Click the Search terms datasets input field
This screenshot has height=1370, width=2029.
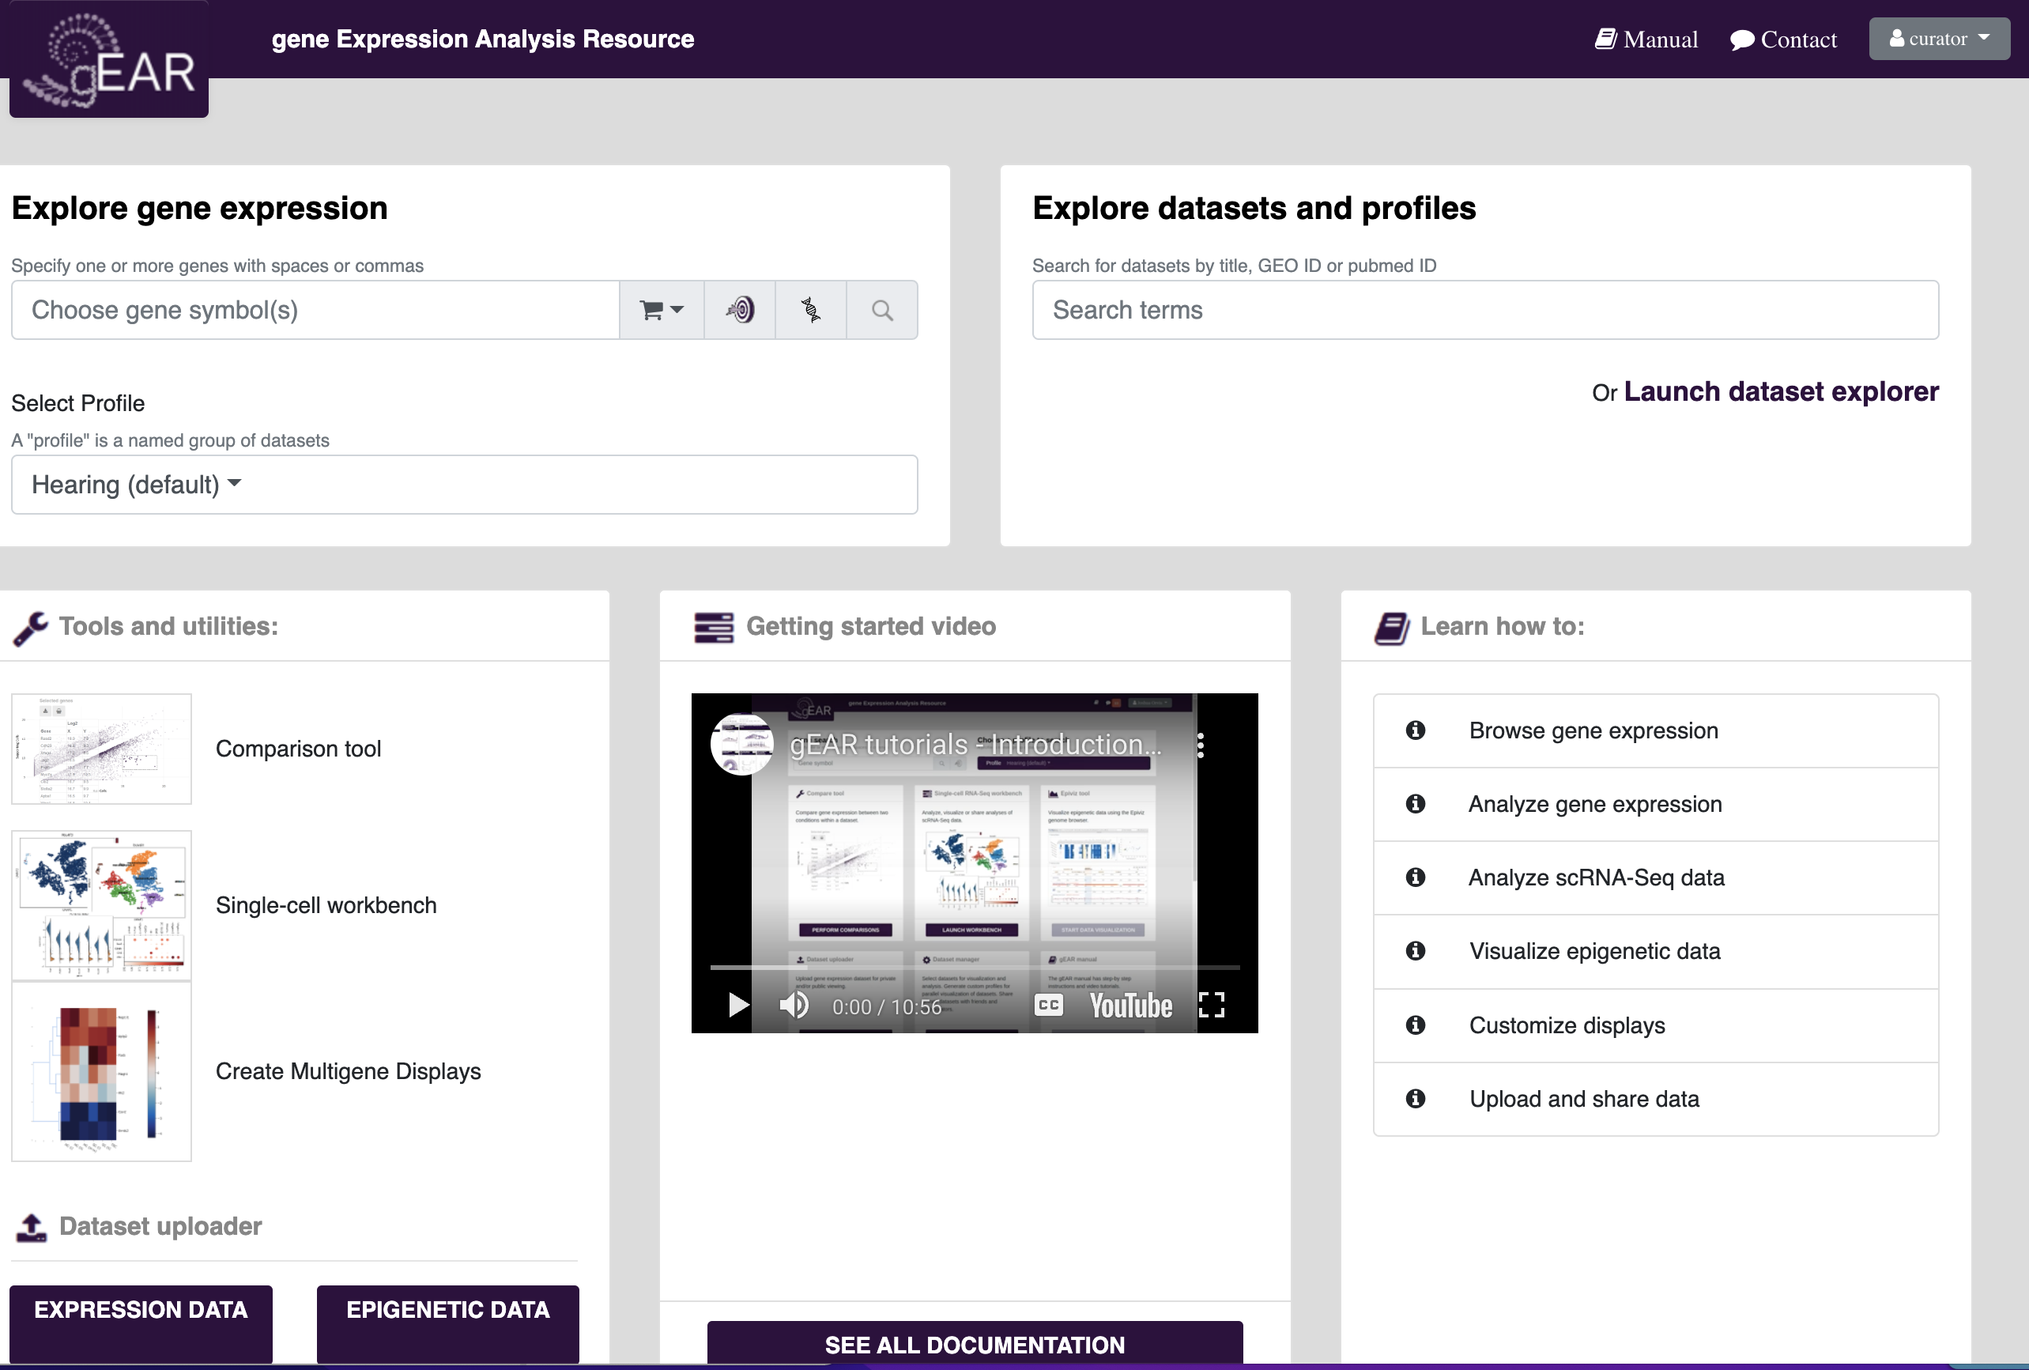(1484, 311)
